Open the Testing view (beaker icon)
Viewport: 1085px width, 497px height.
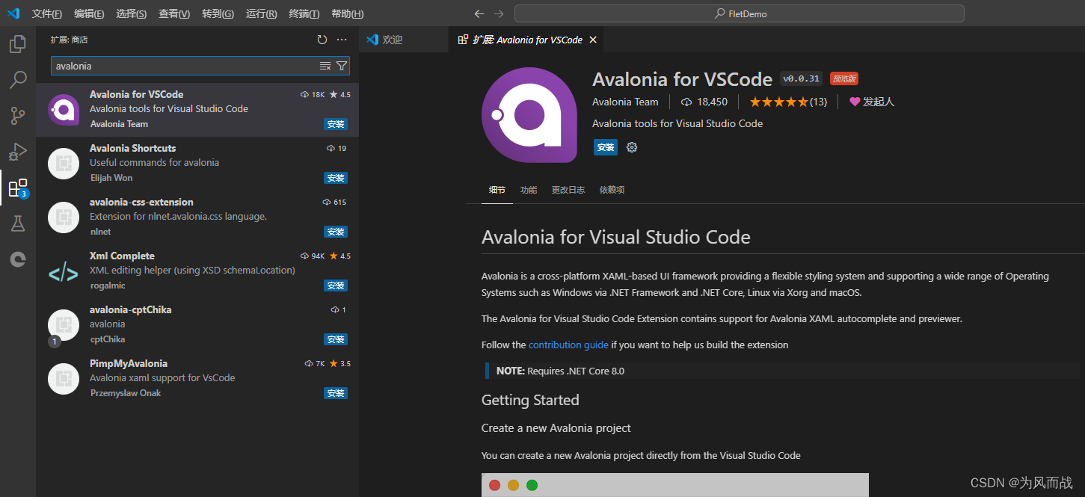[x=17, y=223]
